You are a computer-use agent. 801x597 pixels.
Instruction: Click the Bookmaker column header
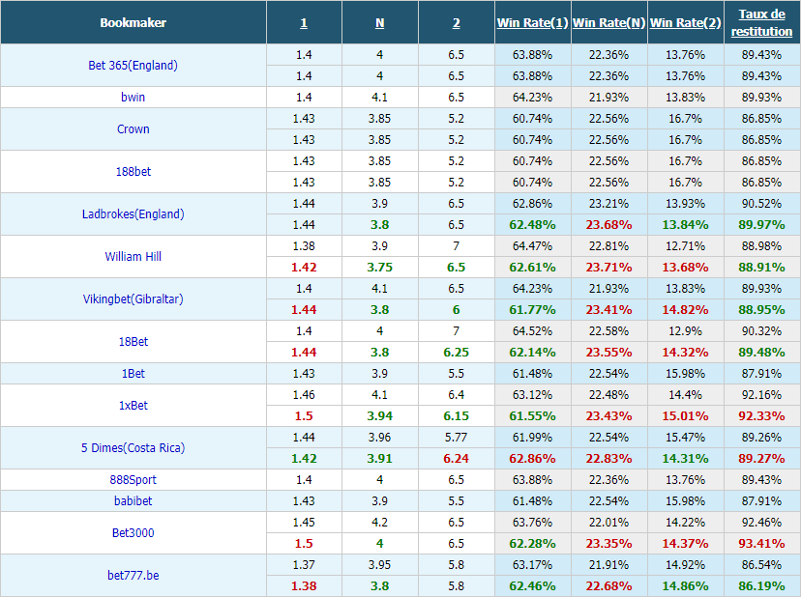click(133, 23)
